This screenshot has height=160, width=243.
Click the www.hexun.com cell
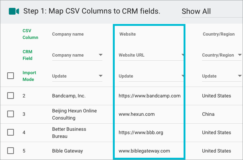(137, 114)
